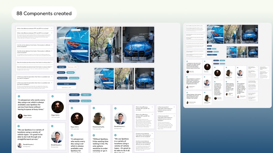Expand narrow collapsed "What is the difference" card chevron
This screenshot has height=153, width=273.
pyautogui.click(x=152, y=107)
